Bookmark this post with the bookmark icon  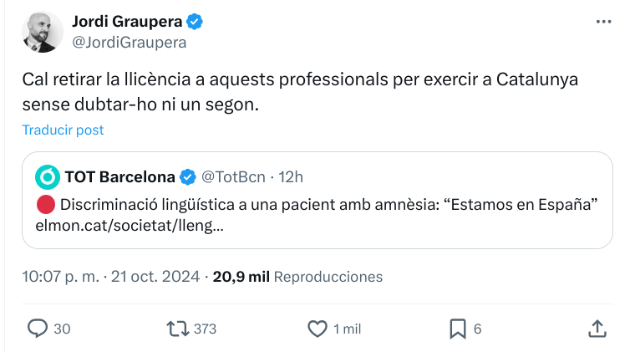(458, 329)
